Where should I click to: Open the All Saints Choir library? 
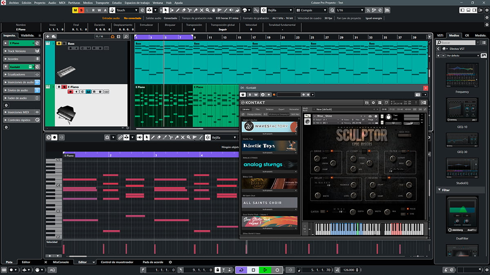point(269,202)
